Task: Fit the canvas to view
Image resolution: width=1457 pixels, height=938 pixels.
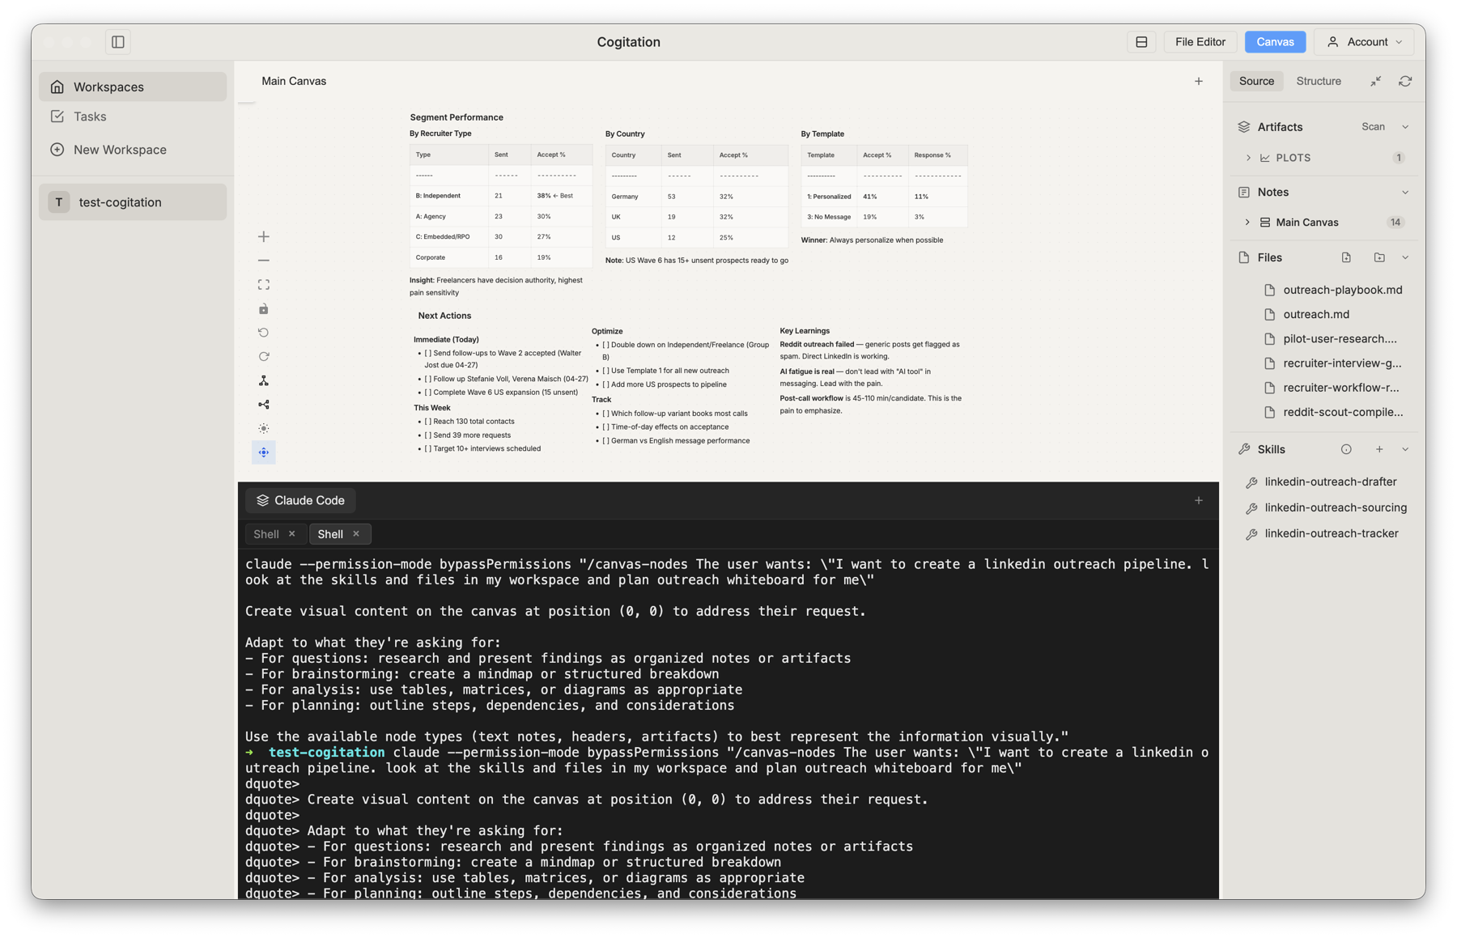Action: (263, 284)
